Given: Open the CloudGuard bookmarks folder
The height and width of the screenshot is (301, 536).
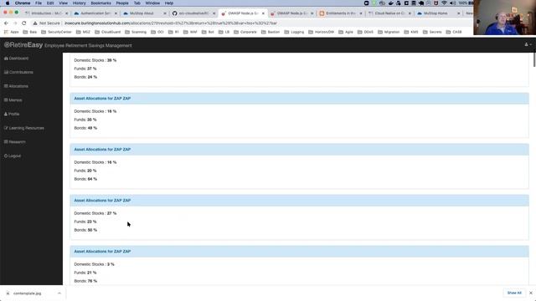Looking at the screenshot, I should 107,32.
